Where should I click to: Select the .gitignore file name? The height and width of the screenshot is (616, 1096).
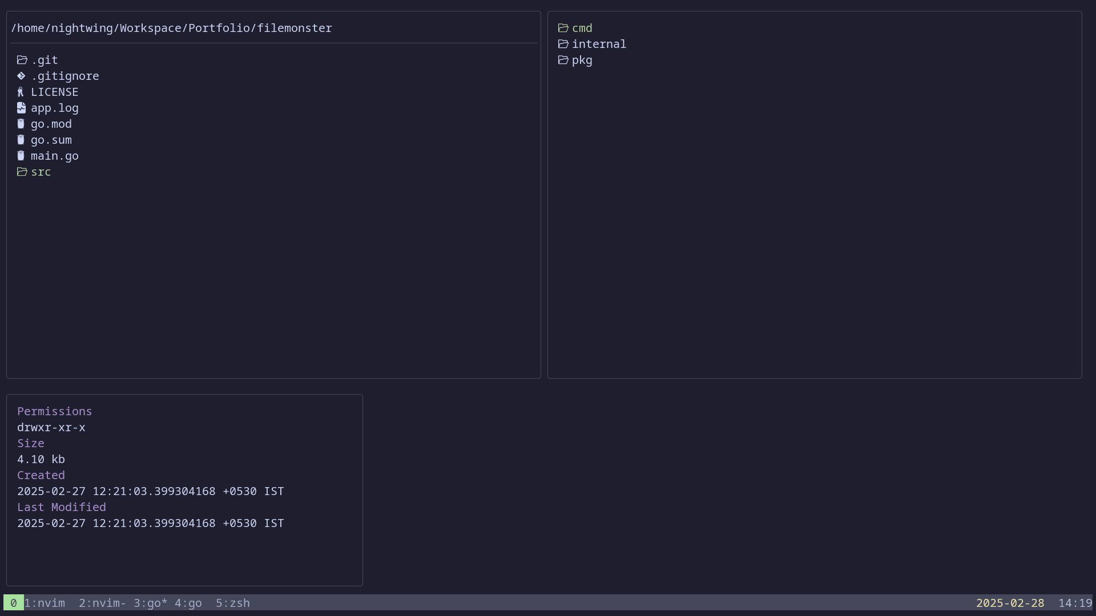pos(65,76)
